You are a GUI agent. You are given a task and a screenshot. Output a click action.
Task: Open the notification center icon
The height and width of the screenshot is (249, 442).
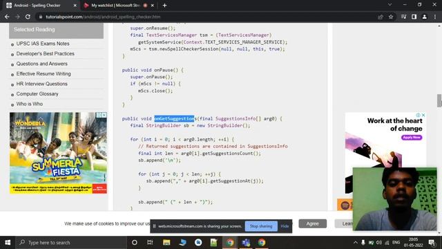tap(432, 243)
